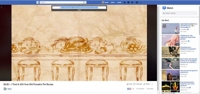The height and width of the screenshot is (94, 200).
Task: Play the Shooting Guns compilation thumbnail
Action: pyautogui.click(x=171, y=52)
